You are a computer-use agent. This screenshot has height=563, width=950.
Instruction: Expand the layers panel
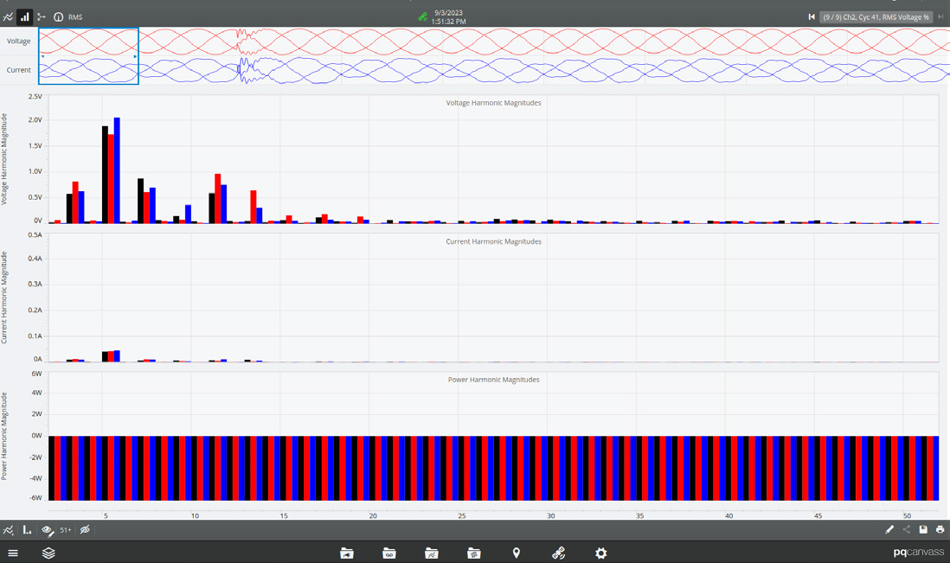pos(48,553)
